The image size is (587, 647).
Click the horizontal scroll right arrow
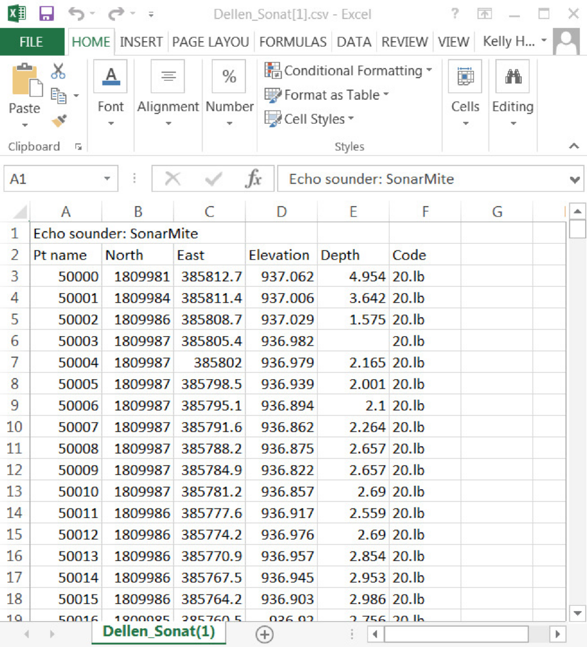[x=557, y=634]
